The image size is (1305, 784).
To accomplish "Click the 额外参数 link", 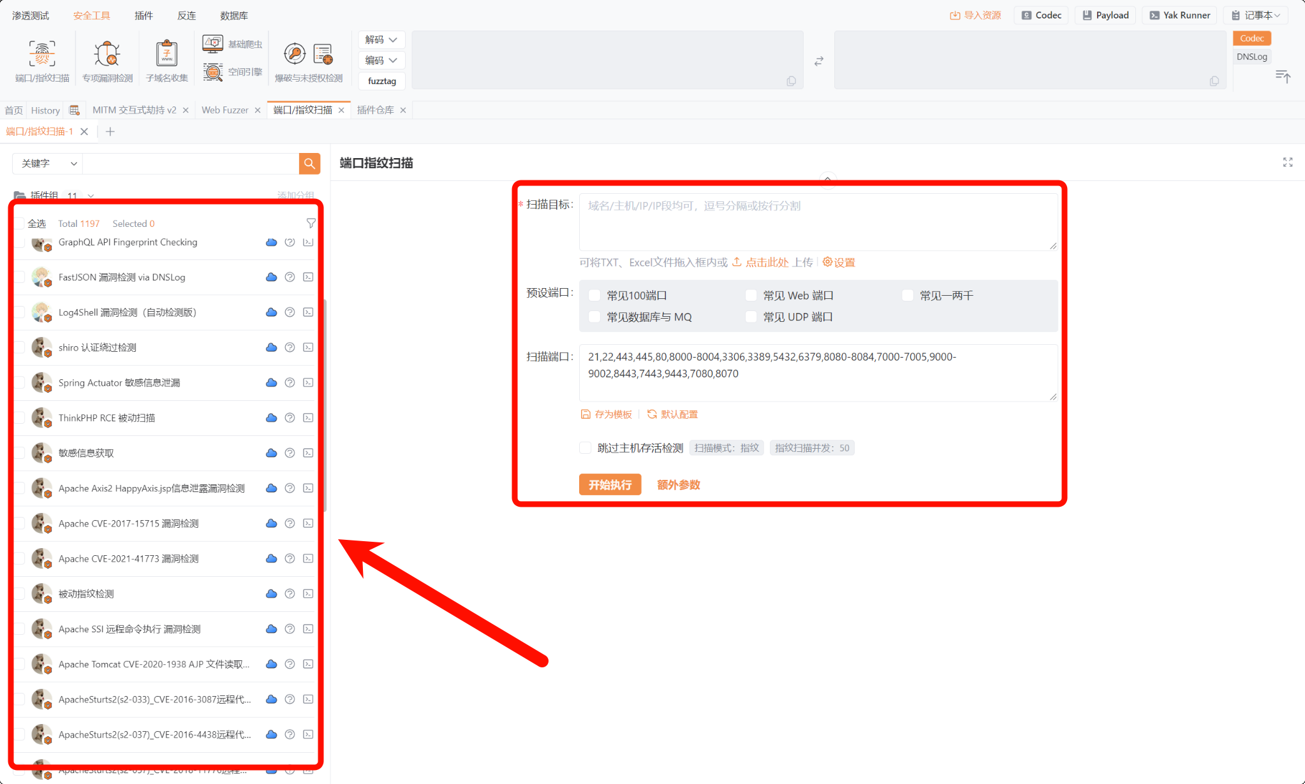I will coord(678,484).
